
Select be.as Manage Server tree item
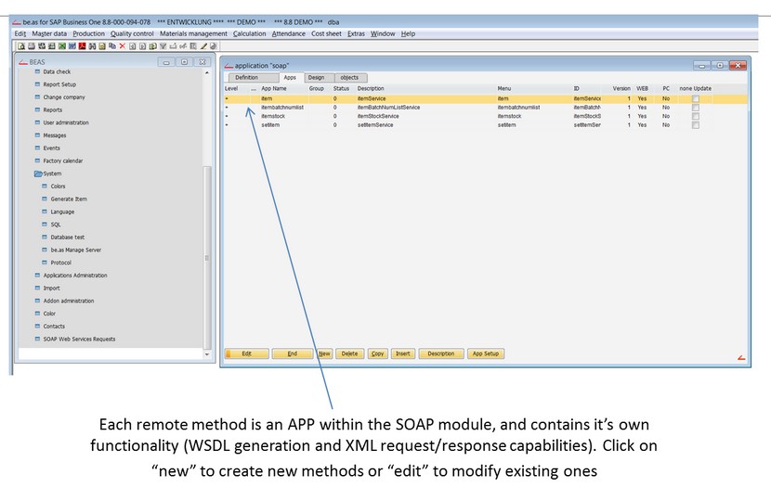coord(75,250)
